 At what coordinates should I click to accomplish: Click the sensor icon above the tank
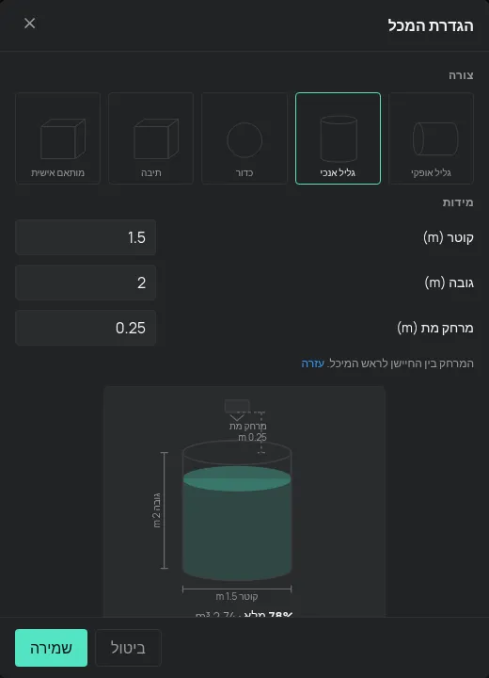(237, 410)
